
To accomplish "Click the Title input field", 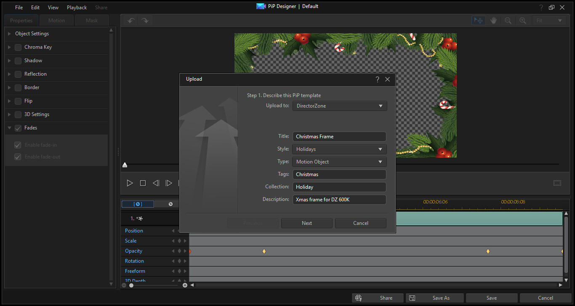I will point(339,137).
